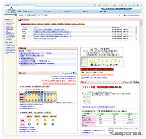Click the collapse icon atop left sidebar

[16, 15]
